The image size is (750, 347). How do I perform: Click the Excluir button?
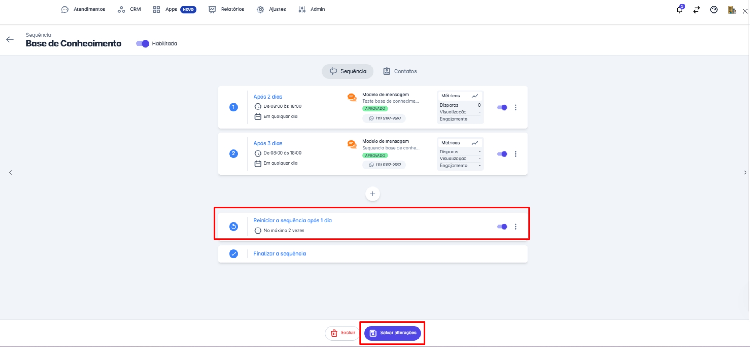(x=343, y=333)
